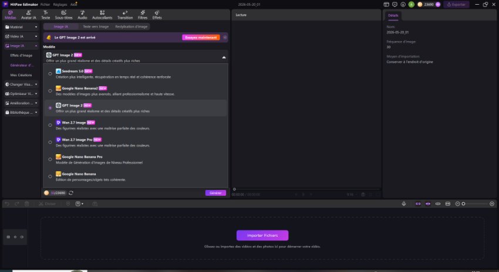Select the Wan 2.7 Image model
This screenshot has height=272, width=499.
[x=136, y=125]
